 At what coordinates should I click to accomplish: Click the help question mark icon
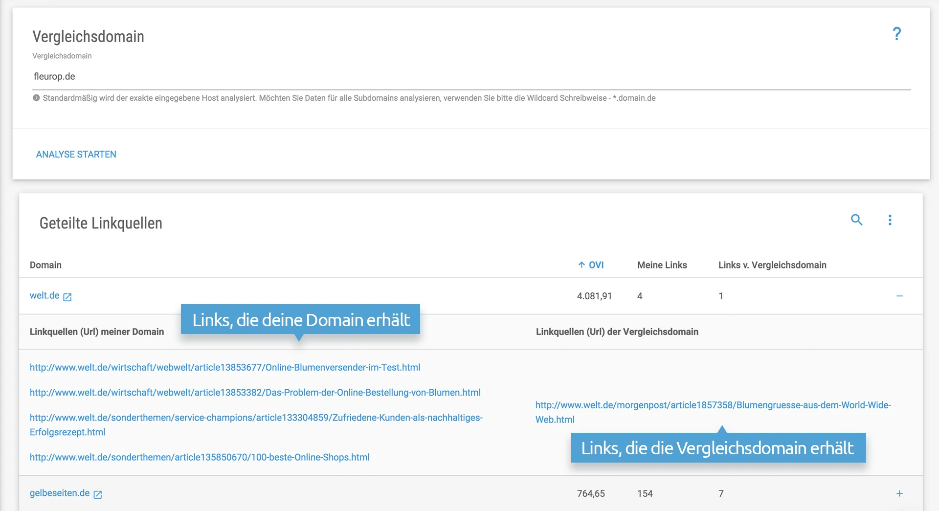896,34
